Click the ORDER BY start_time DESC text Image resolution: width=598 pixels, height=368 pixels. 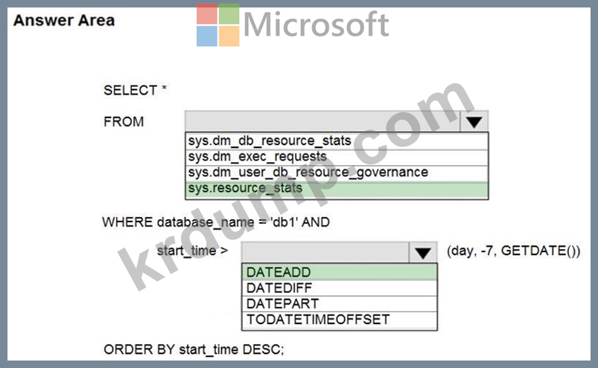point(194,349)
